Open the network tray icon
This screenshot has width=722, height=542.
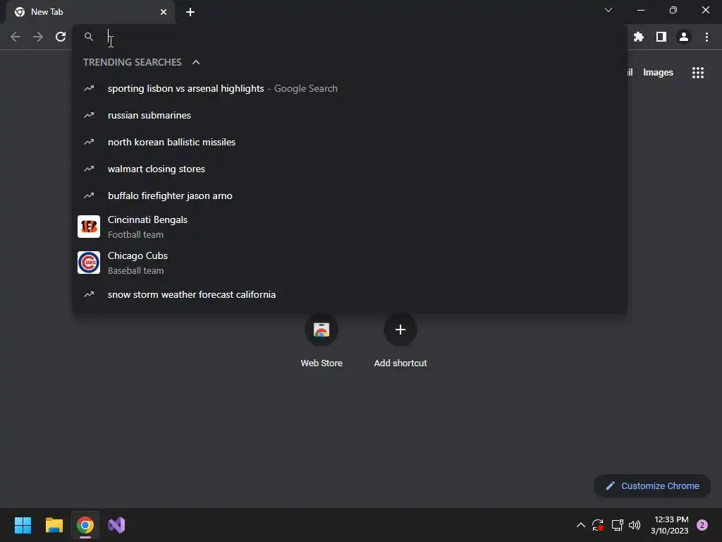pos(617,525)
